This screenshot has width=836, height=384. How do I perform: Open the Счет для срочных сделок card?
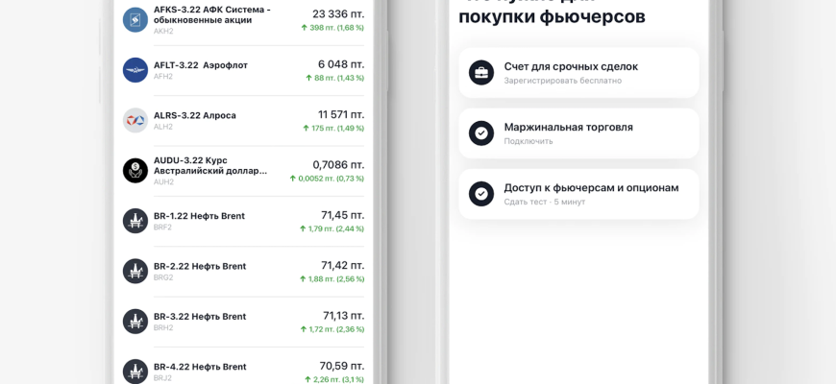point(578,73)
